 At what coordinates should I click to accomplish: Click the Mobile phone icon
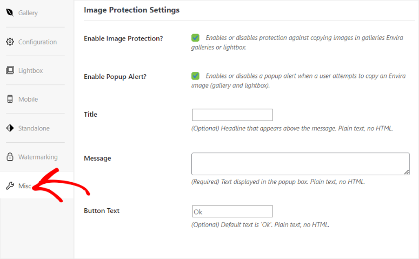[x=10, y=99]
